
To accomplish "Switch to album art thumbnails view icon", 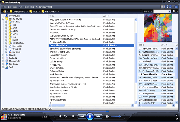I will point(167,7).
